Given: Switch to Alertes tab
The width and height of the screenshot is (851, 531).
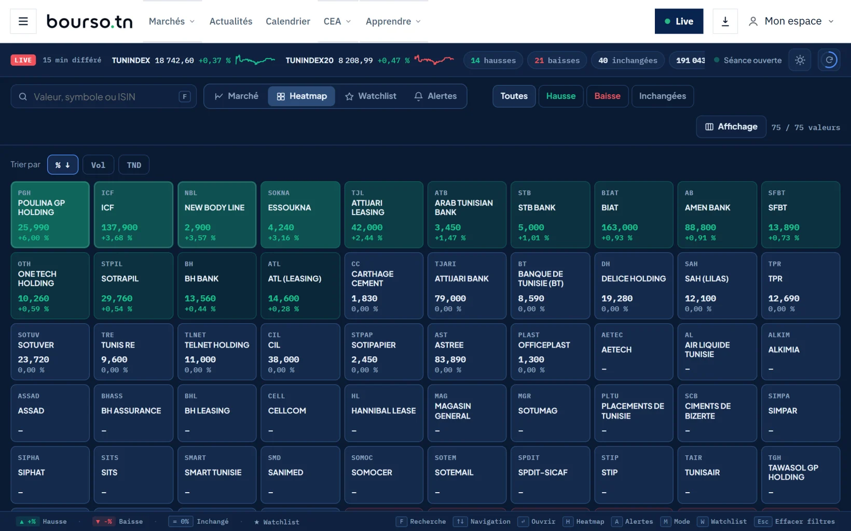Looking at the screenshot, I should (x=435, y=96).
